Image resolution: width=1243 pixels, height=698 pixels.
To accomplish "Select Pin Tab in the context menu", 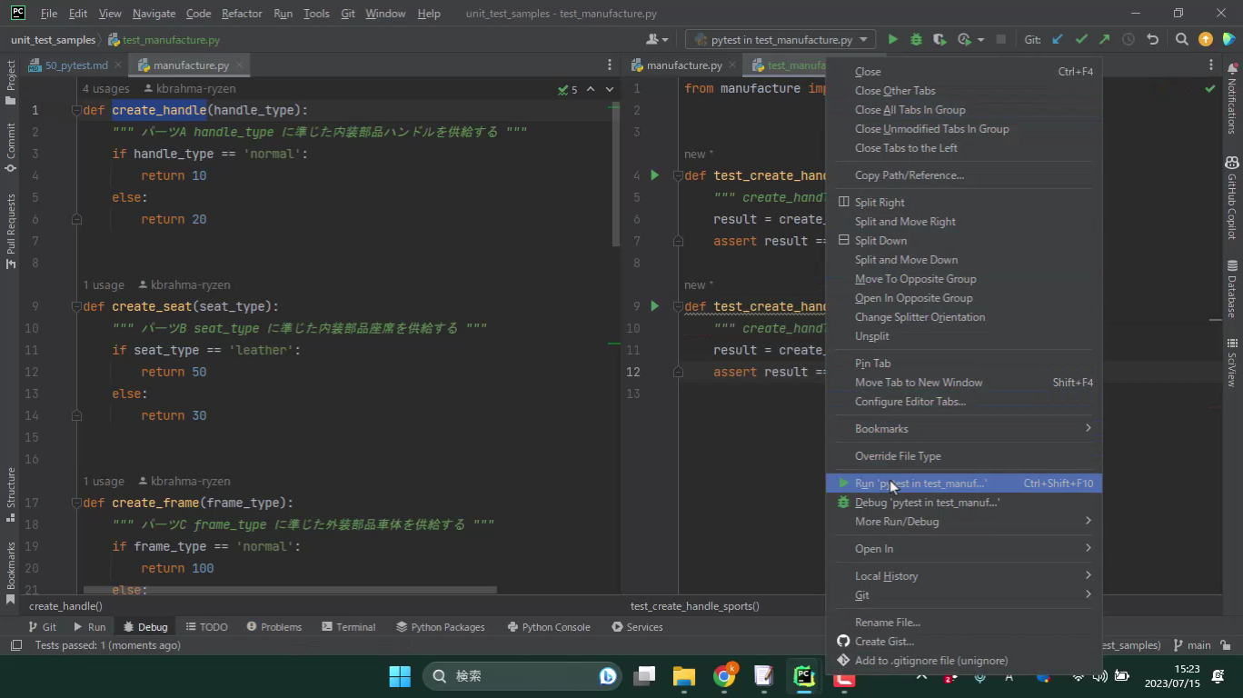I will pyautogui.click(x=872, y=364).
